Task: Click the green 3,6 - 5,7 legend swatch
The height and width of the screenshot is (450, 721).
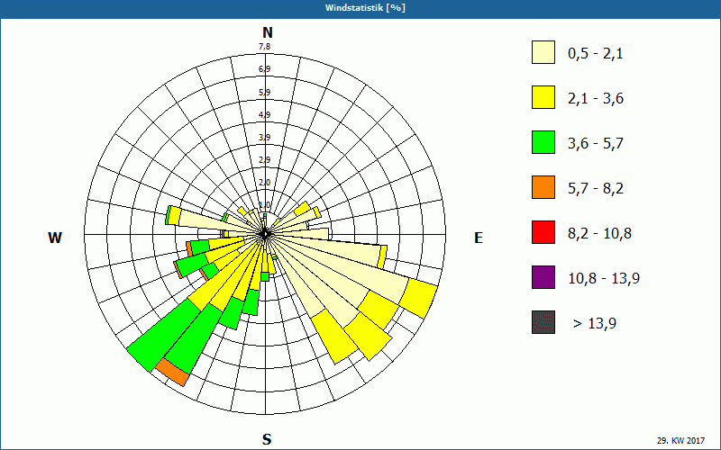Action: pos(543,142)
